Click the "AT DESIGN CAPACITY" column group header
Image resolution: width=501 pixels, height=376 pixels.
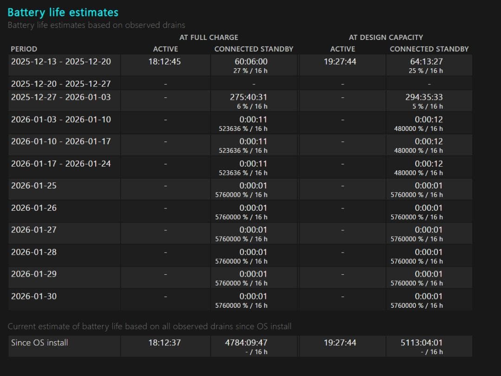pos(385,37)
